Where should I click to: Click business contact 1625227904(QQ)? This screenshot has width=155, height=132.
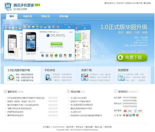click(x=130, y=106)
